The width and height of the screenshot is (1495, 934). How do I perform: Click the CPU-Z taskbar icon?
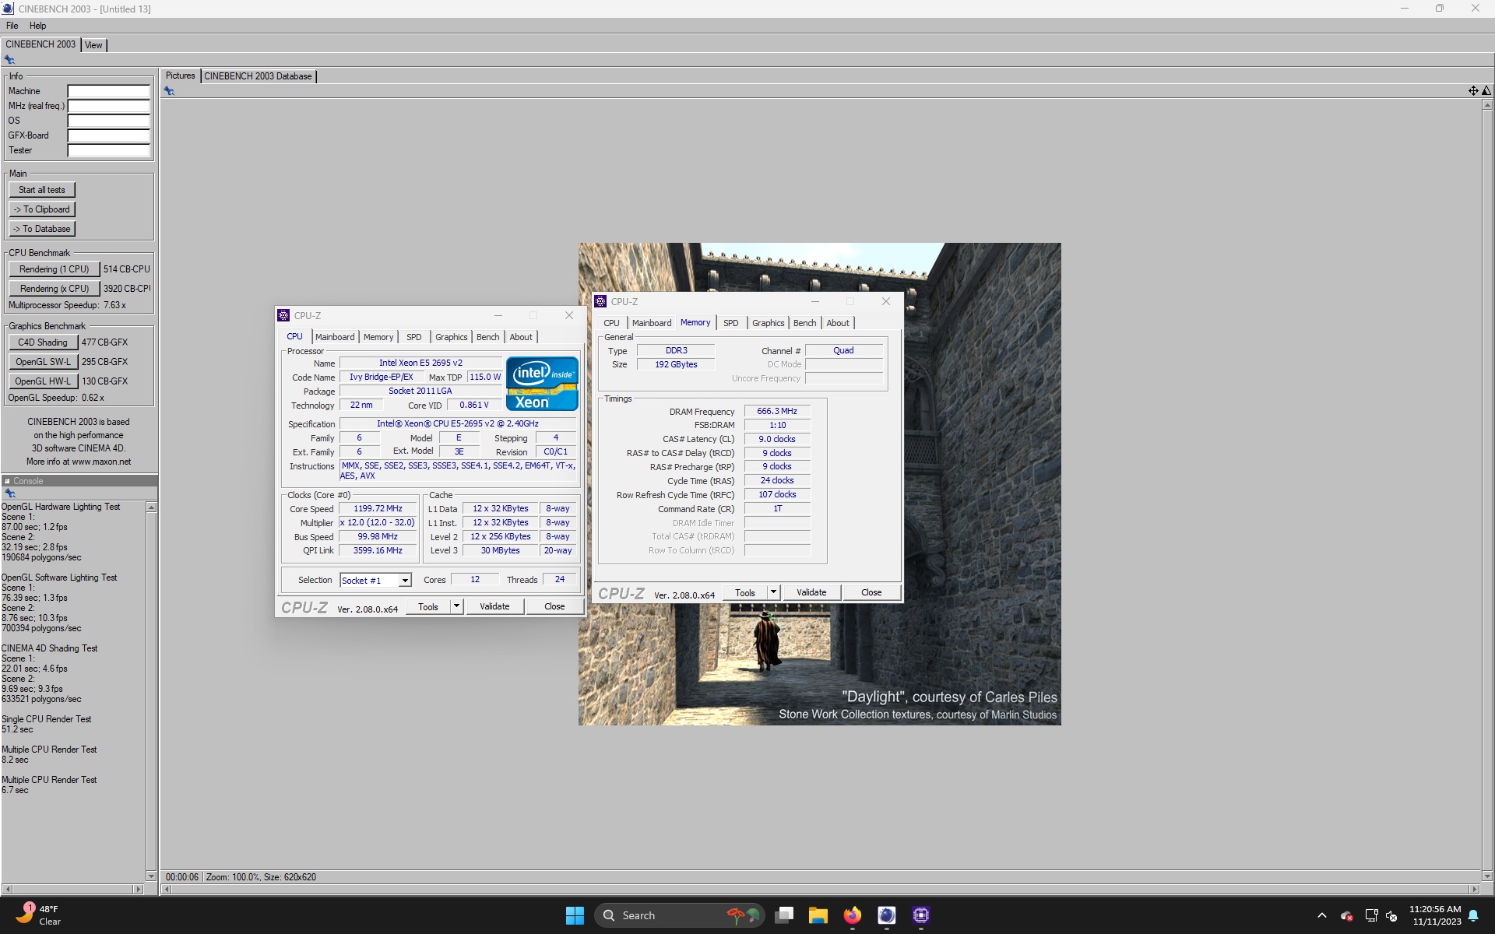coord(921,915)
